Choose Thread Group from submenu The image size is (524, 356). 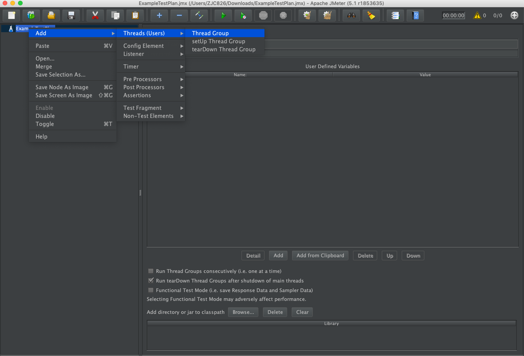click(225, 33)
